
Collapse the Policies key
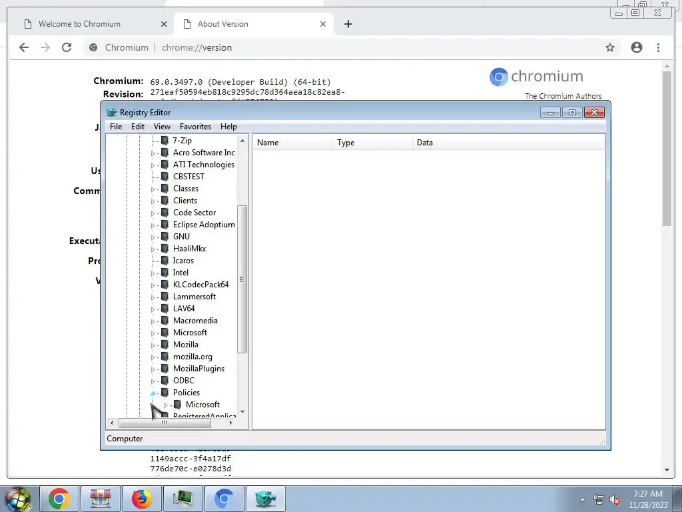click(x=153, y=393)
